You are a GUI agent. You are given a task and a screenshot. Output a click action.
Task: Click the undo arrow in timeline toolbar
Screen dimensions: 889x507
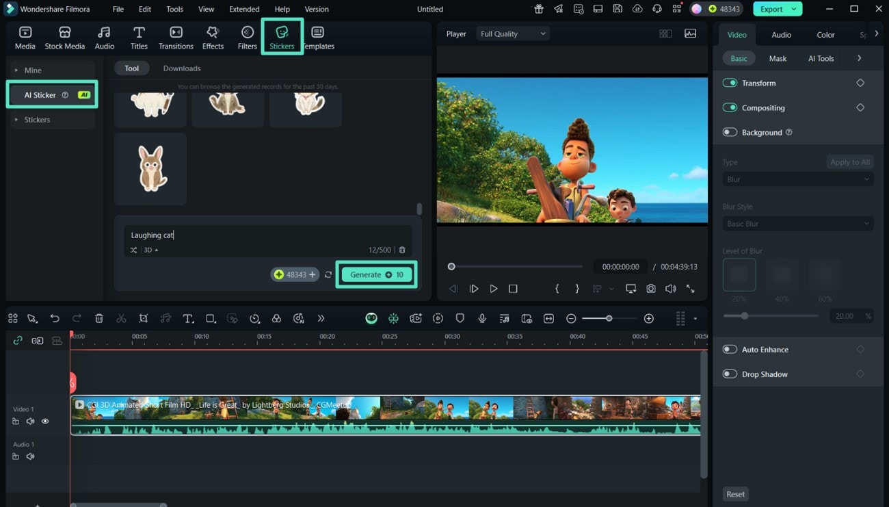pos(55,318)
